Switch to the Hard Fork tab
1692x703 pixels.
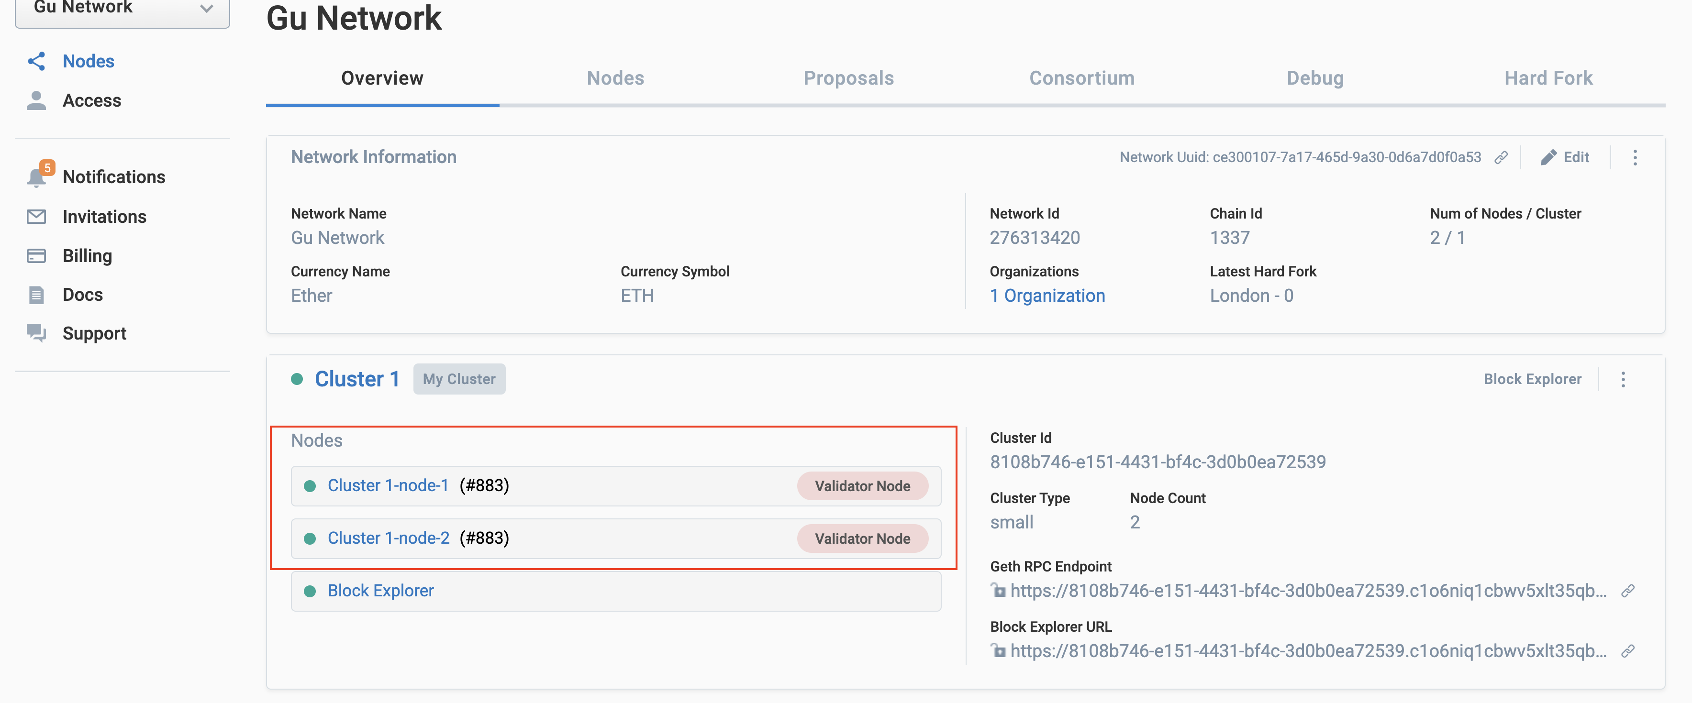click(1548, 77)
